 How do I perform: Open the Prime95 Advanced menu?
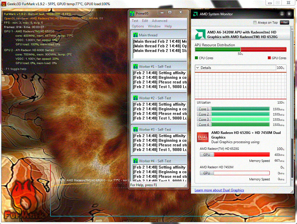click(x=159, y=21)
